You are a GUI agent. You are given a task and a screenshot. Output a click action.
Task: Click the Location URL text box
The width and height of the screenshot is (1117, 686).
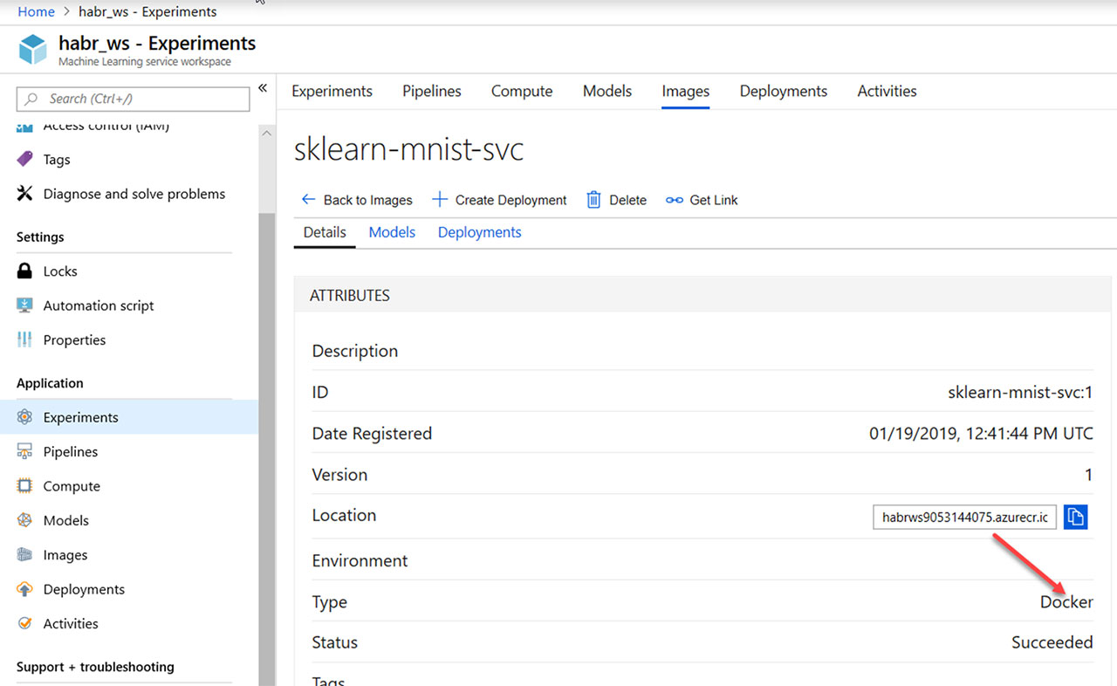(x=964, y=517)
